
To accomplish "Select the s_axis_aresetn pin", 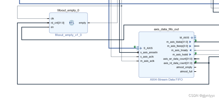I will click(149, 52).
